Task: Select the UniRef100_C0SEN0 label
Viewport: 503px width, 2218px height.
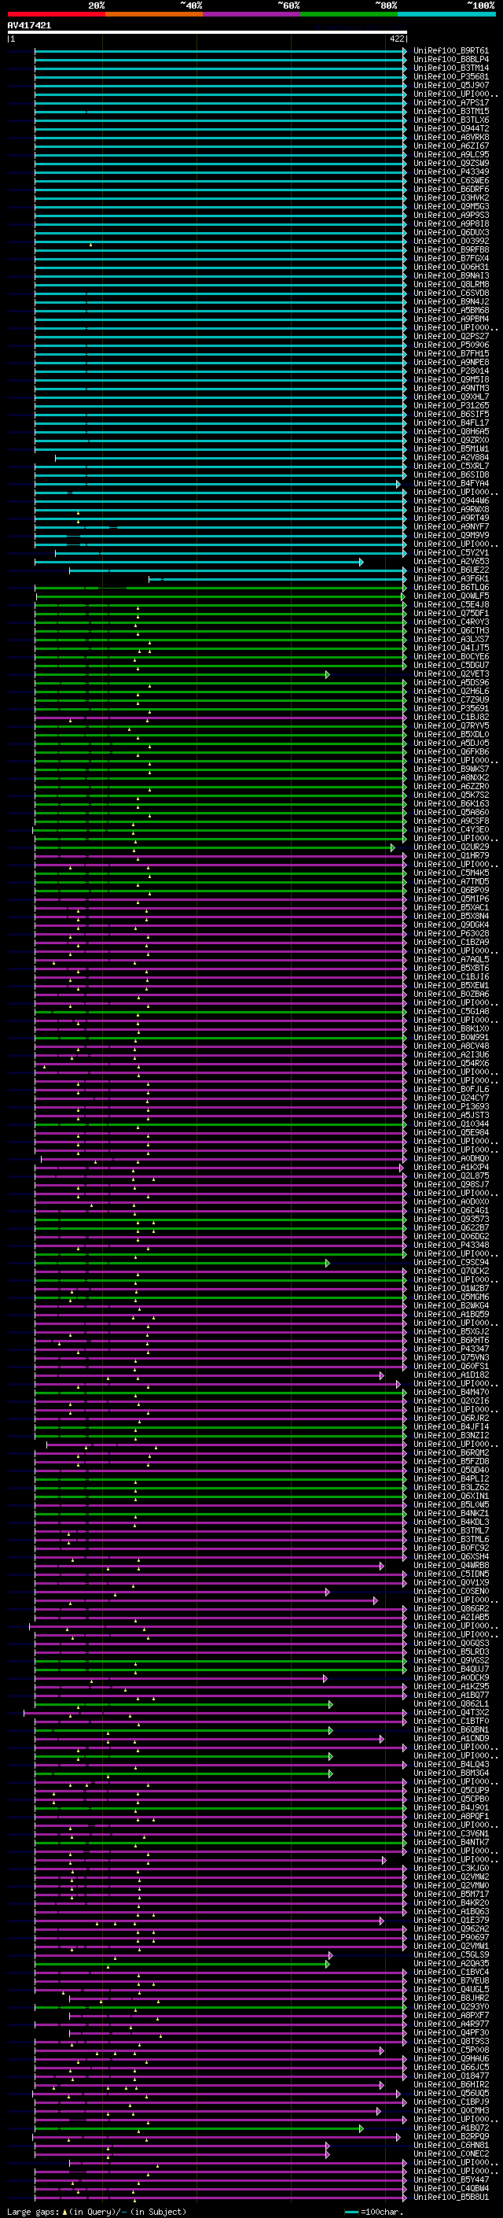Action: 451,1591
